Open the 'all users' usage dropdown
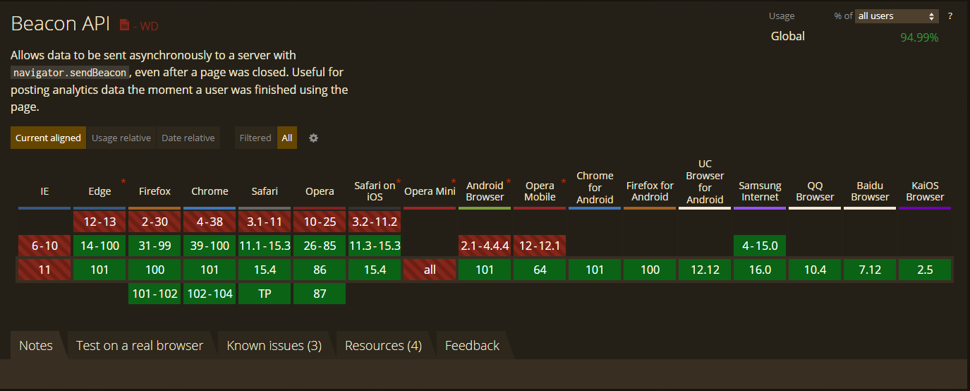 coord(897,16)
